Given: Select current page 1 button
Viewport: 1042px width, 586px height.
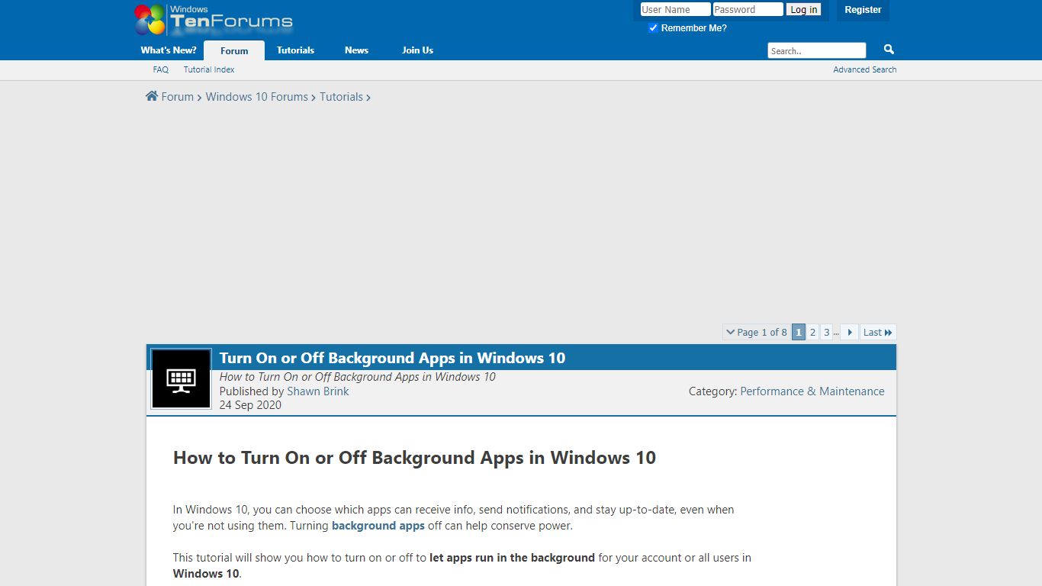Looking at the screenshot, I should [799, 332].
